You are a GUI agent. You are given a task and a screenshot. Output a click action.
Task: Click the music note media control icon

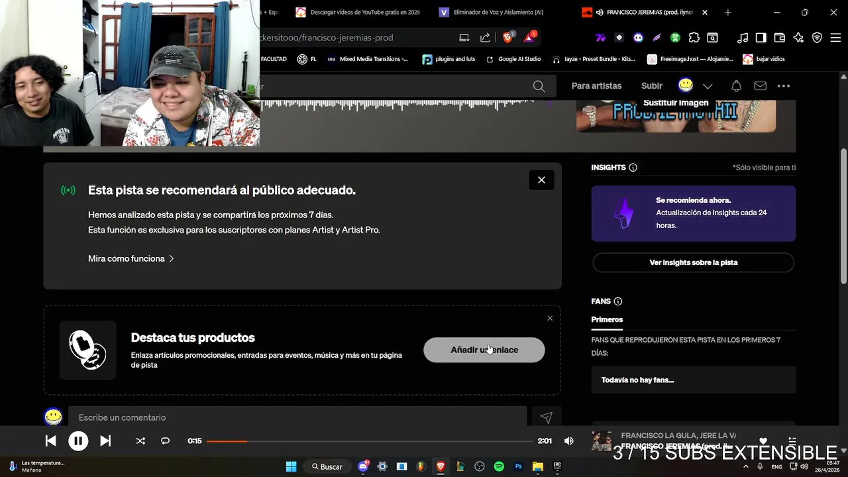[x=743, y=38]
